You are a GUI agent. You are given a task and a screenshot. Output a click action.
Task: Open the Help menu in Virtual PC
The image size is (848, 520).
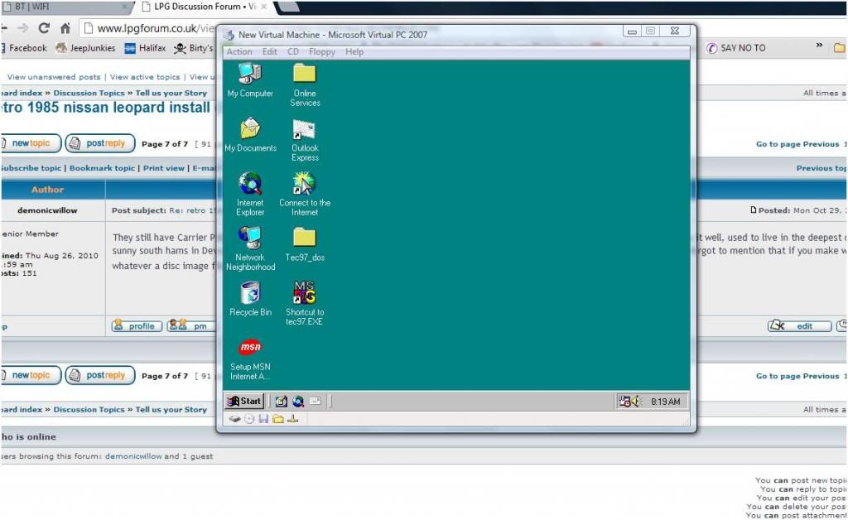click(x=354, y=52)
